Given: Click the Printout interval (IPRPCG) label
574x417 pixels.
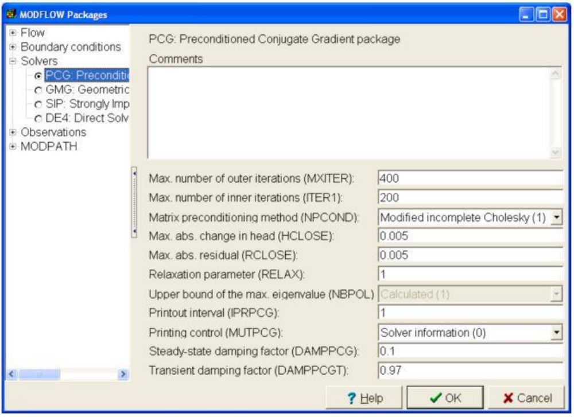Looking at the screenshot, I should pyautogui.click(x=214, y=313).
